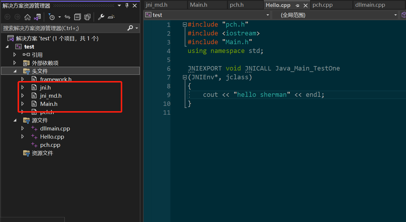Close the Hello.cpp tab
The height and width of the screenshot is (222, 406).
[305, 5]
